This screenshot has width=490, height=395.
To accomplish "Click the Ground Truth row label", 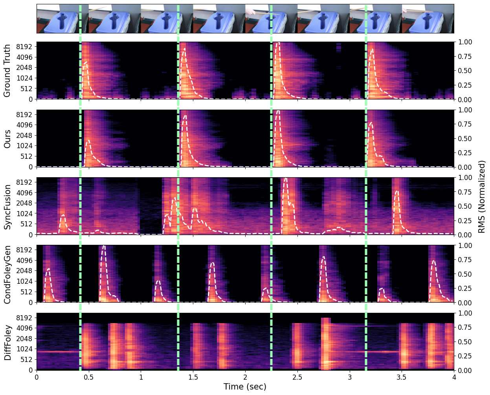I will [x=7, y=70].
